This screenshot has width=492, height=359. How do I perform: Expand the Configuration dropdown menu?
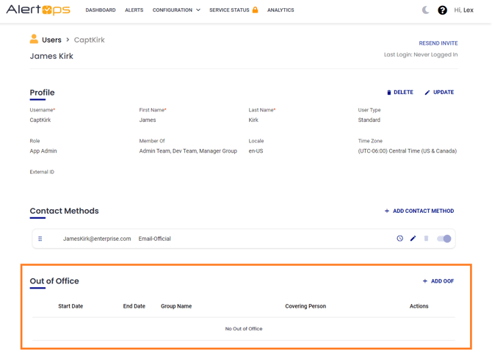[x=176, y=10]
